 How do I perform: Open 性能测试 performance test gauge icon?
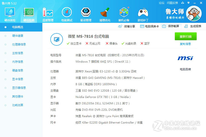tap(67, 12)
